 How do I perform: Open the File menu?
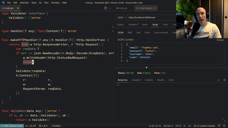[x=9, y=2]
